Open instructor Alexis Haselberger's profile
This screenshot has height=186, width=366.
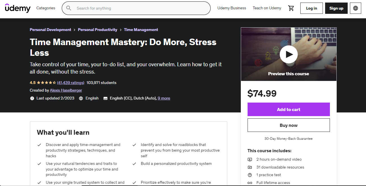66,90
